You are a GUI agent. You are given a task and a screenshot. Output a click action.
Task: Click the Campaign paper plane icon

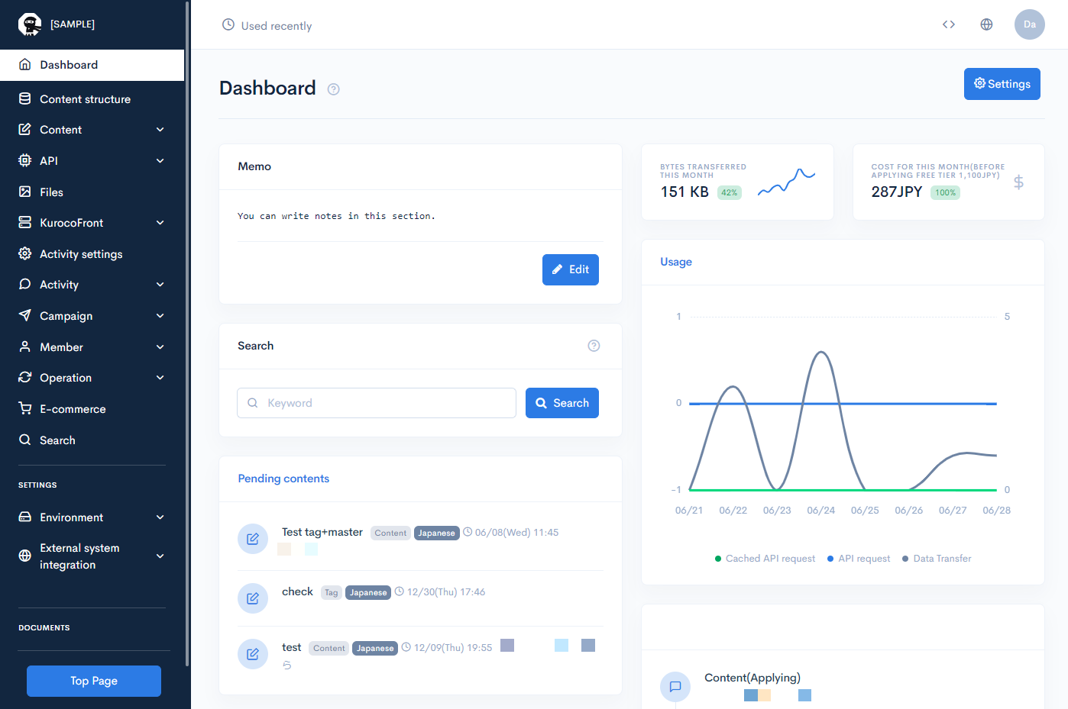coord(25,315)
